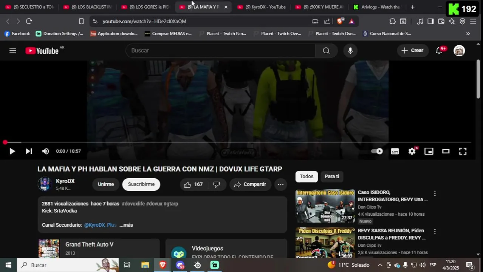Open the KyroDX channel name link
483x272 pixels.
coord(65,181)
